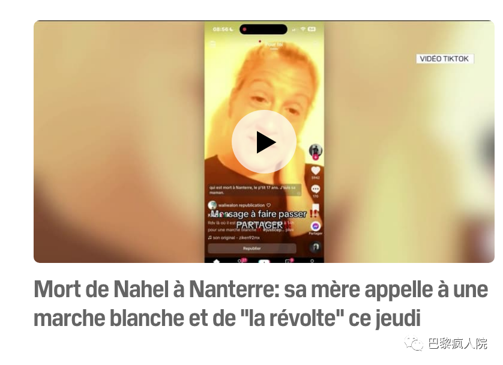Tap the heart like icon
The image size is (503, 365).
316,170
